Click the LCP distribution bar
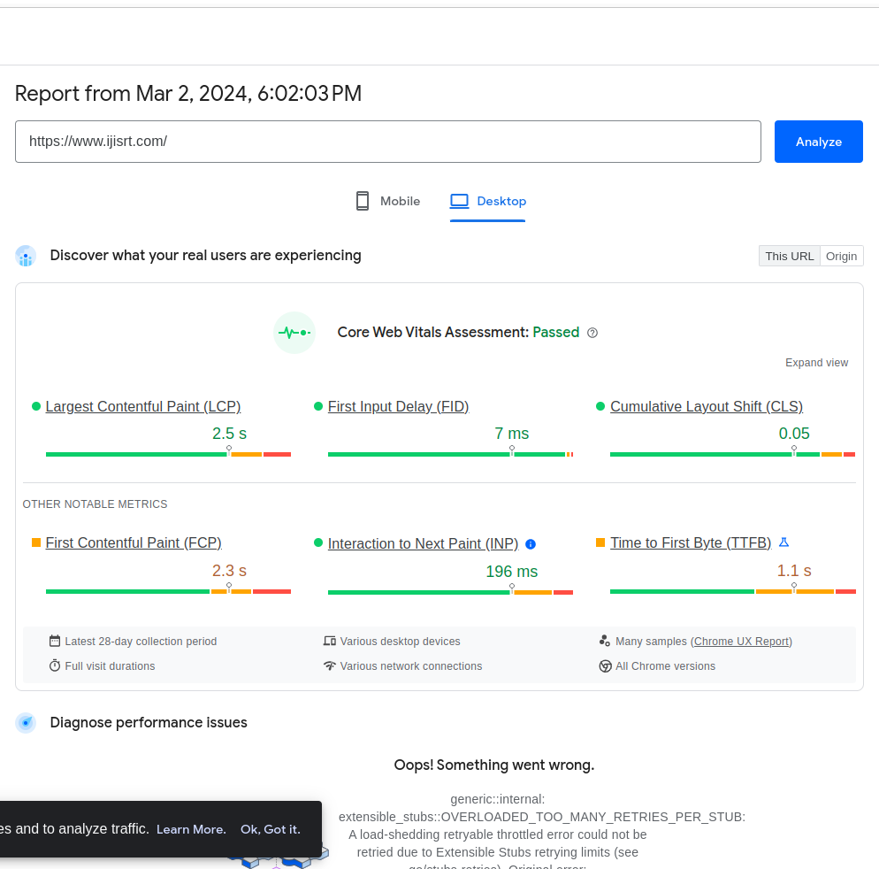This screenshot has width=879, height=869. point(168,454)
